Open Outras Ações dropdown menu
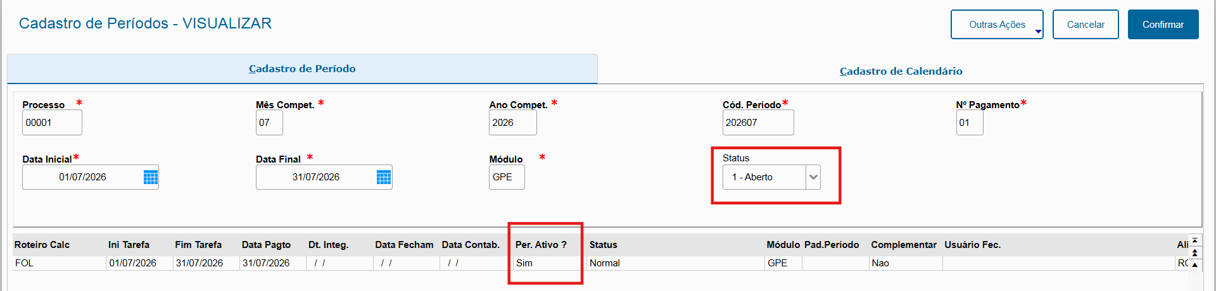This screenshot has width=1216, height=291. (x=997, y=25)
